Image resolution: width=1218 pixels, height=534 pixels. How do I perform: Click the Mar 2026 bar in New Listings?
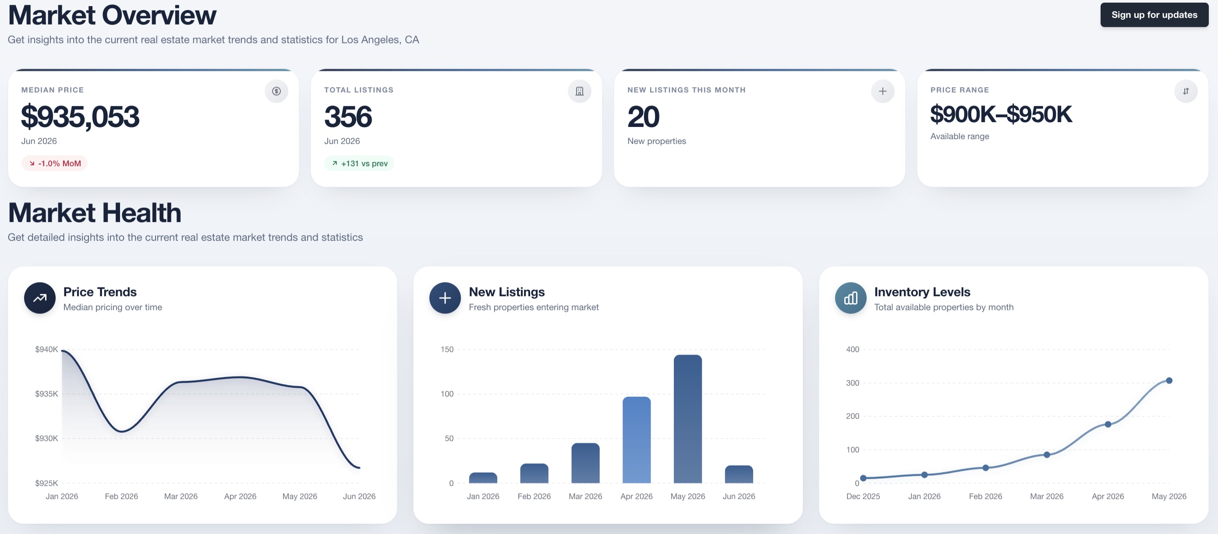(585, 463)
